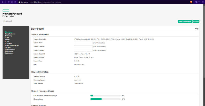Click the Hewlett Packard Enterprise logo
The image size is (205, 106).
(x=12, y=13)
